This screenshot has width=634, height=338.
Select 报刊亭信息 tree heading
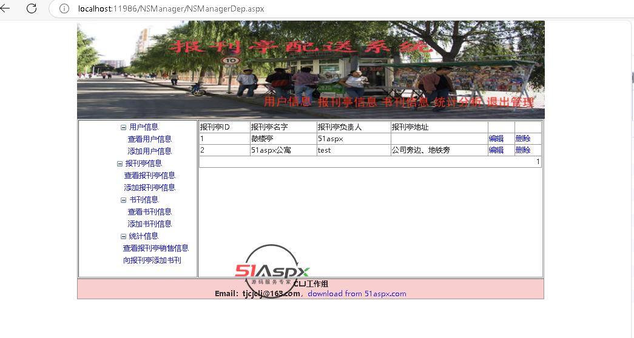(x=144, y=164)
